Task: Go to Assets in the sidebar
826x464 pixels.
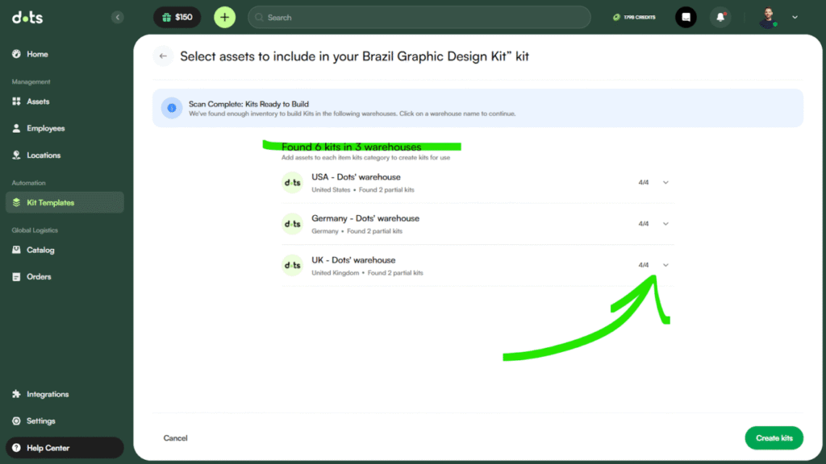Action: [x=38, y=101]
